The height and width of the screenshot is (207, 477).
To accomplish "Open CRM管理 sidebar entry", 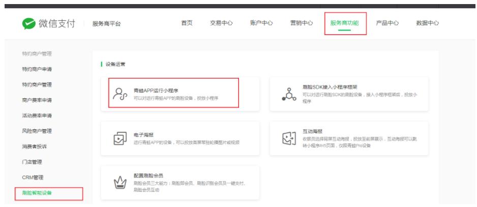I will (x=33, y=177).
